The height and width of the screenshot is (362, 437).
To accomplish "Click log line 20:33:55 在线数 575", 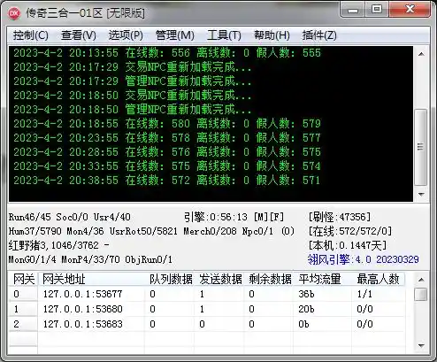I will (167, 166).
